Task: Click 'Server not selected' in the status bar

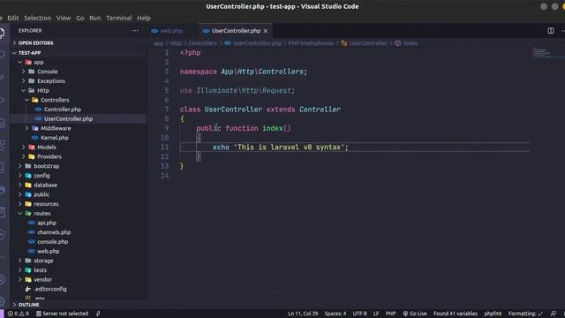Action: tap(63, 314)
